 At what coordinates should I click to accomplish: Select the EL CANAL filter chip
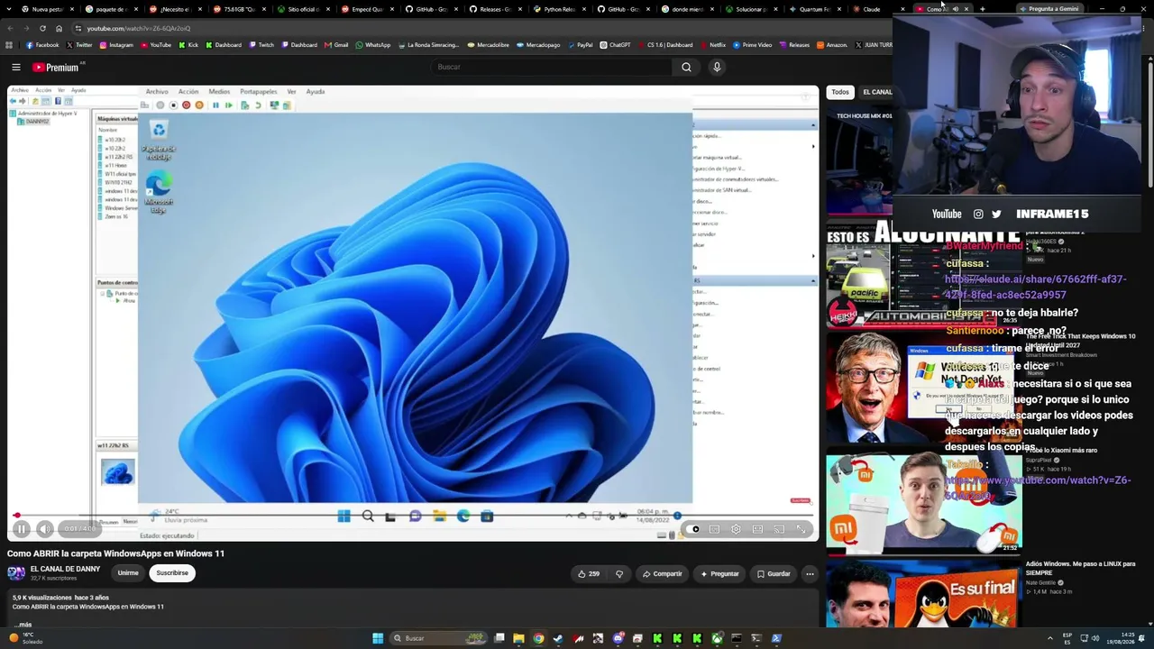tap(877, 92)
